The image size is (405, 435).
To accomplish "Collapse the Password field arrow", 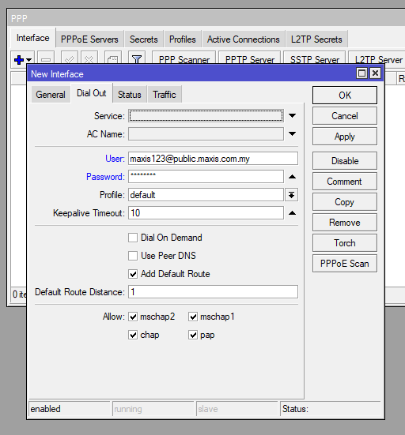I will (x=292, y=177).
